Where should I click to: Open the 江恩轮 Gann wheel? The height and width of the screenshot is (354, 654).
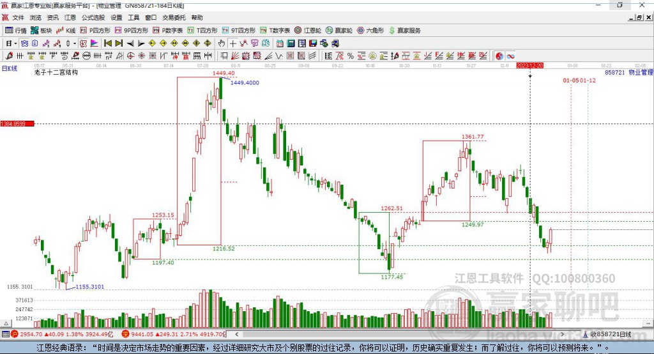[308, 31]
